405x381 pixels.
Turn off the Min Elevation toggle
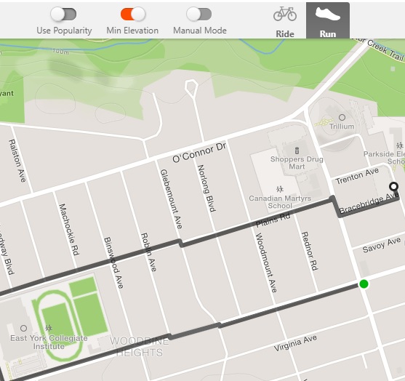tap(133, 14)
